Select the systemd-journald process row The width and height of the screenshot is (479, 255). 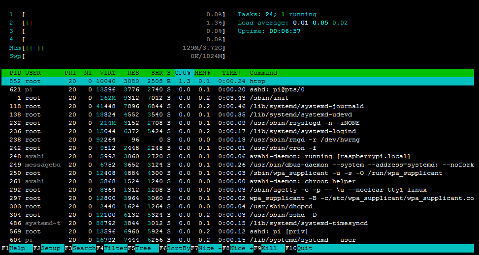[x=306, y=106]
